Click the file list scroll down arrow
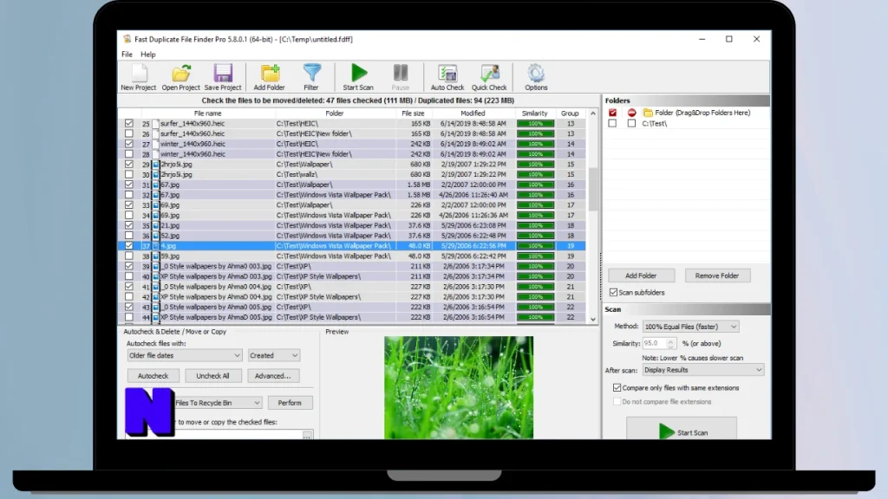The image size is (888, 499). coord(593,319)
